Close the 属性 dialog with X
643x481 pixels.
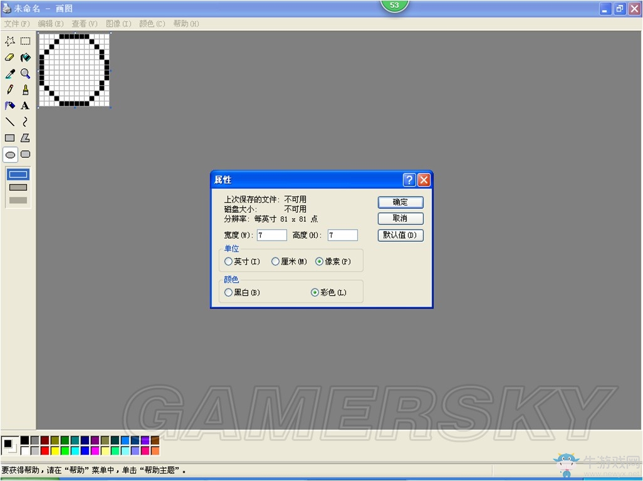[424, 180]
